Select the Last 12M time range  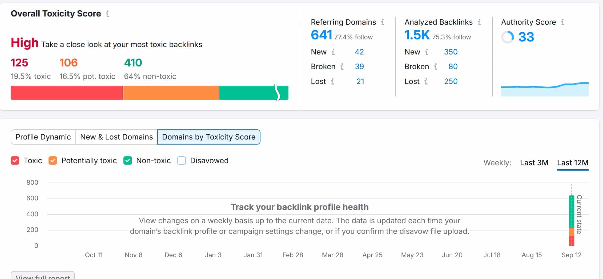point(573,163)
